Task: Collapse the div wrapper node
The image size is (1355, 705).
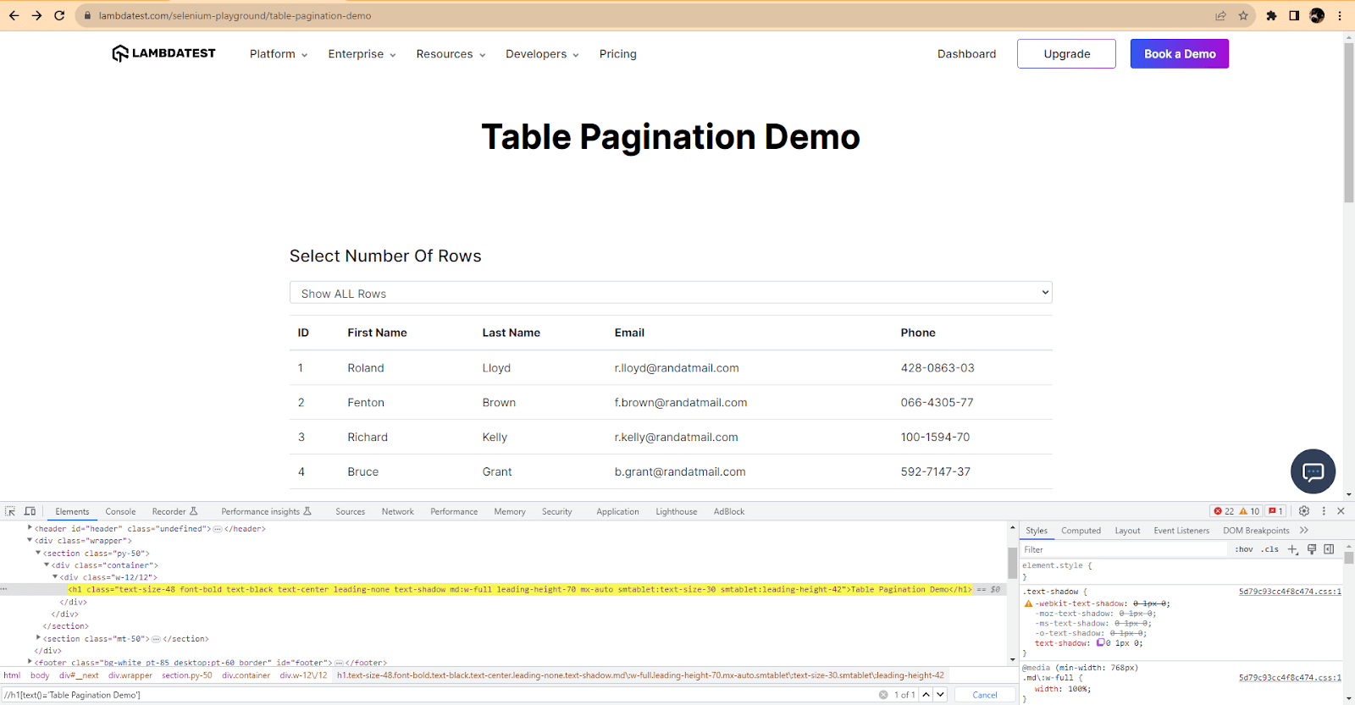Action: (30, 540)
